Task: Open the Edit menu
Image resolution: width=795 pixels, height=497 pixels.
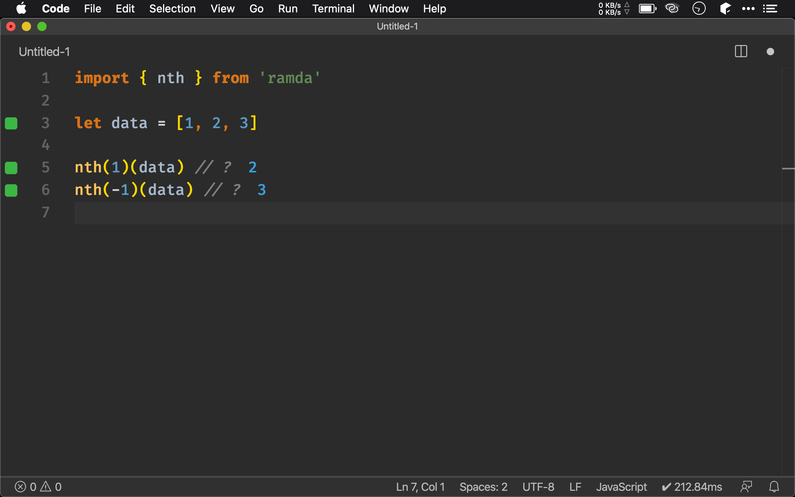Action: point(125,9)
